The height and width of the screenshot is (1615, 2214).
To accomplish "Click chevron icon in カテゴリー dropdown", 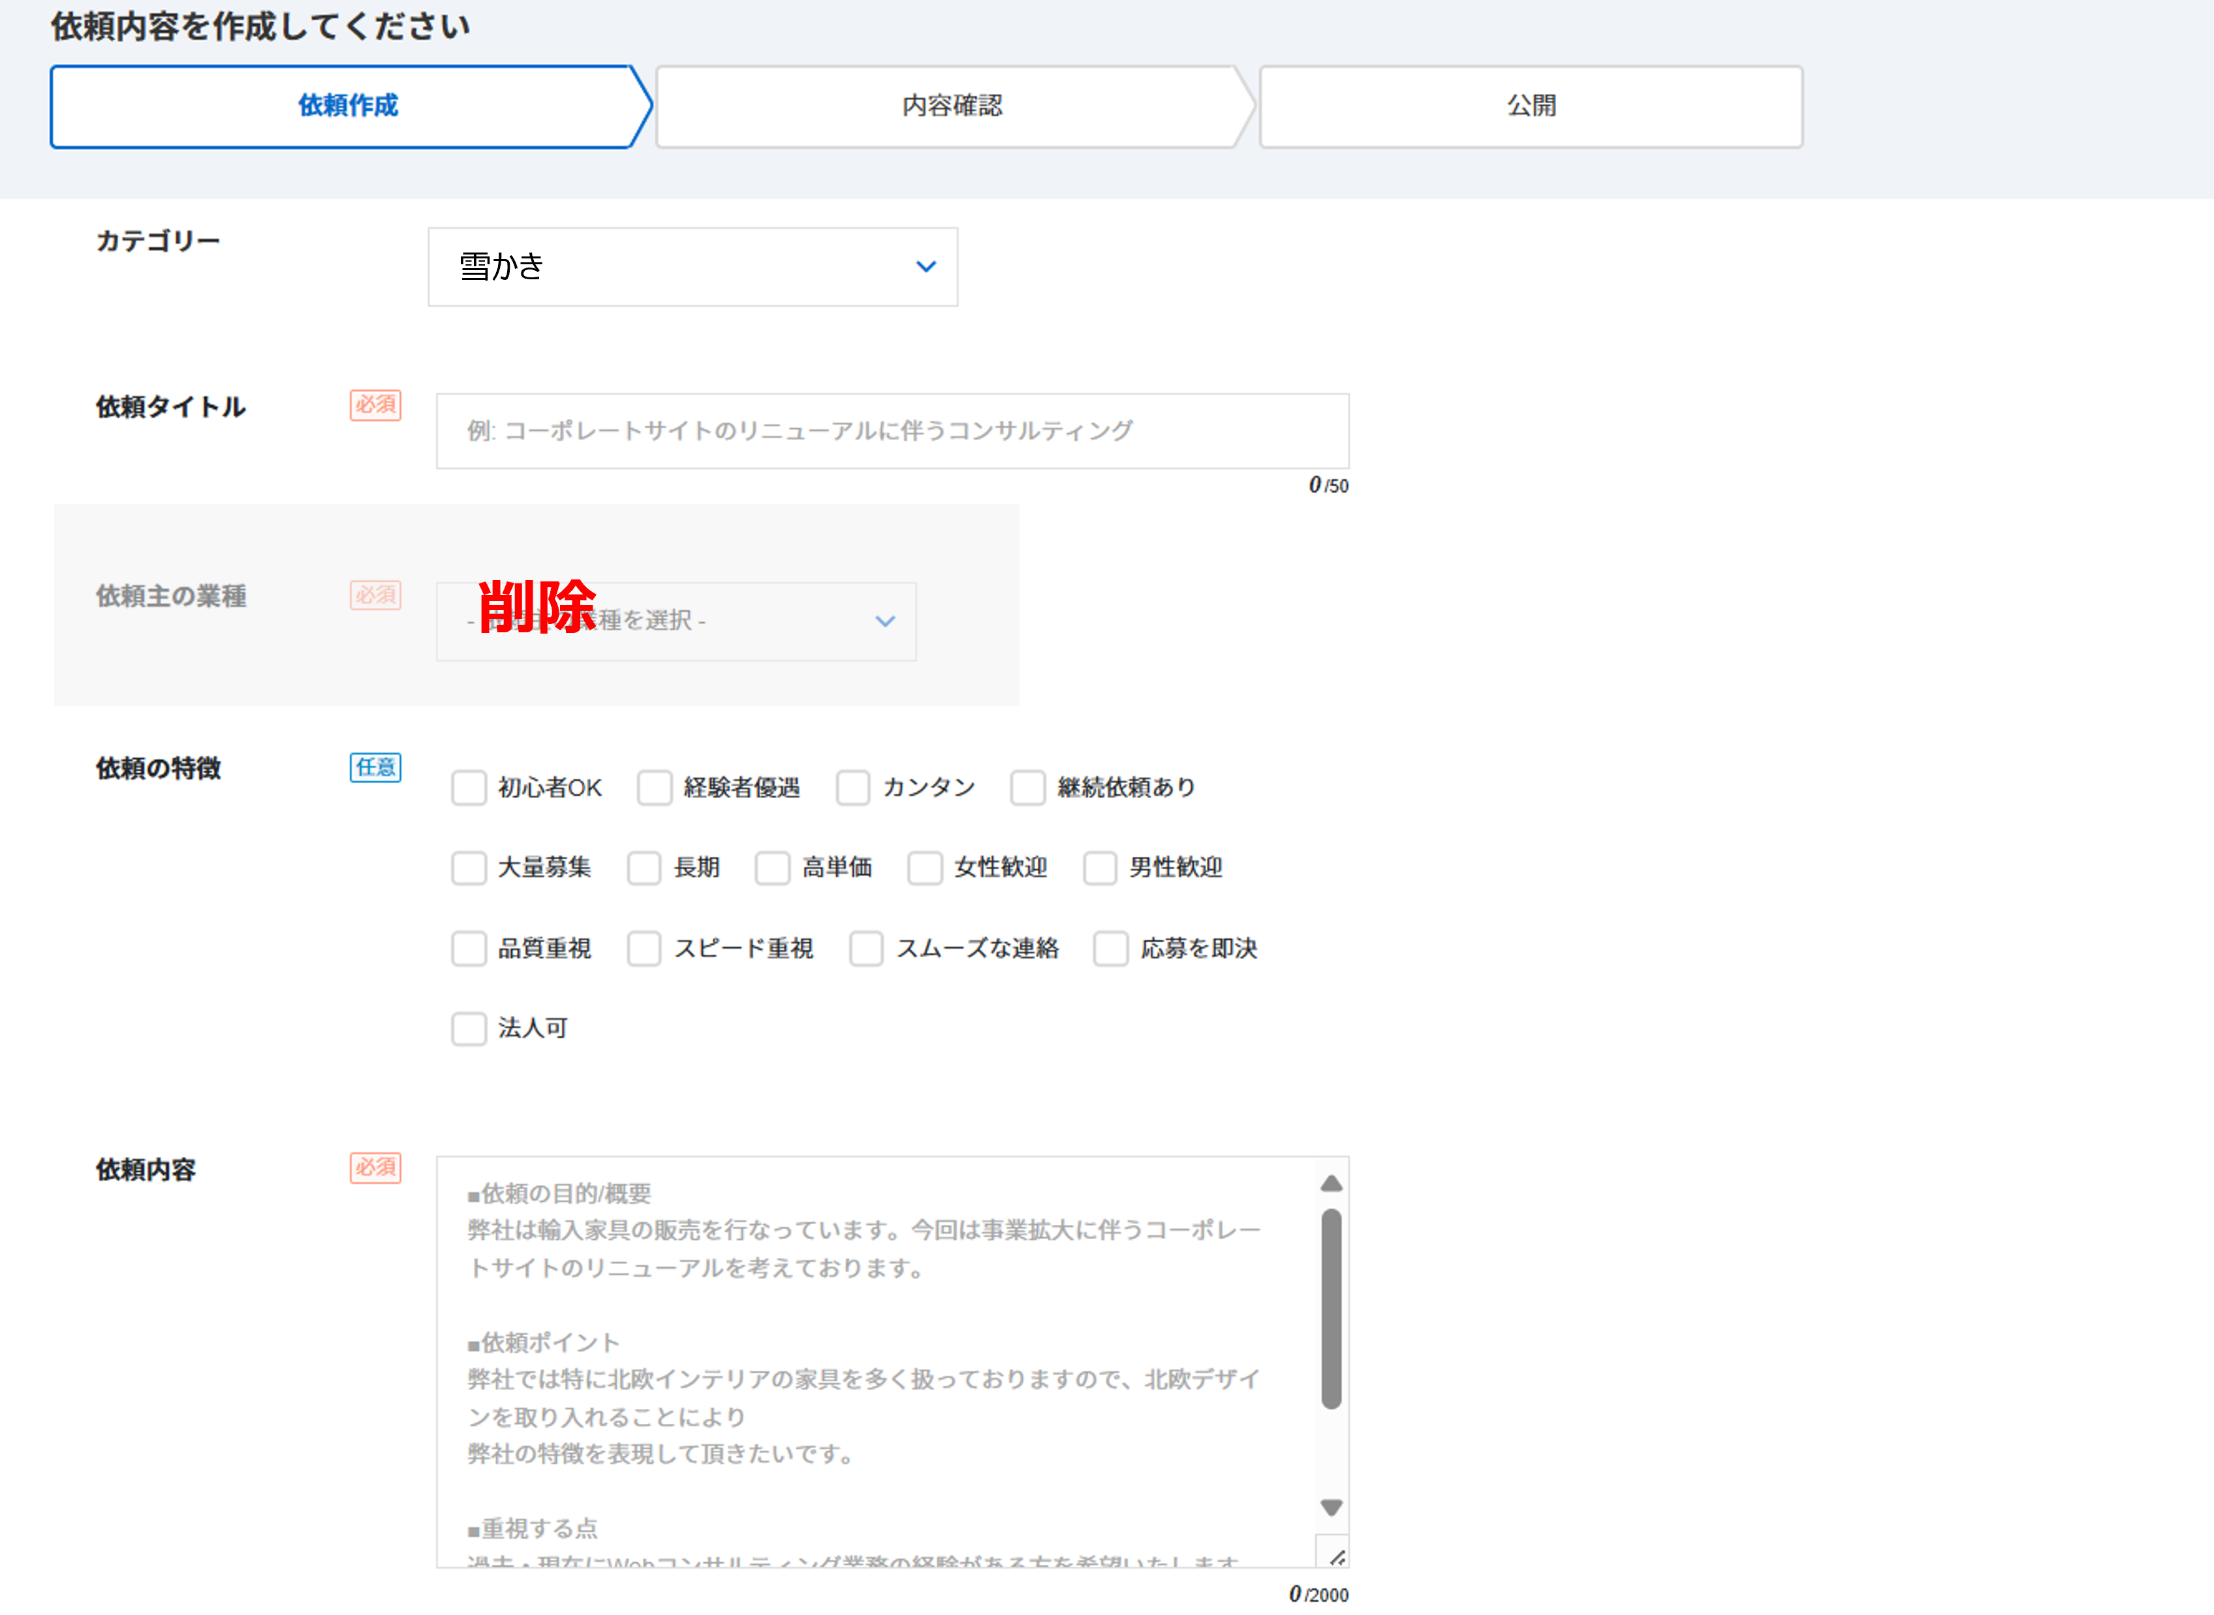I will click(925, 266).
